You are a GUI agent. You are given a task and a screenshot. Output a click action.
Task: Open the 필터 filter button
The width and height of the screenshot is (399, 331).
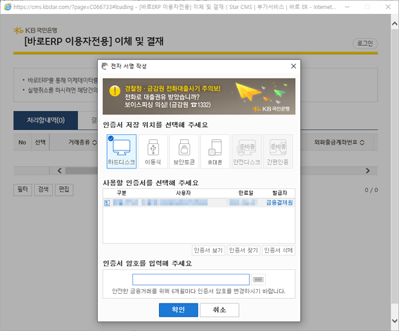tap(23, 190)
